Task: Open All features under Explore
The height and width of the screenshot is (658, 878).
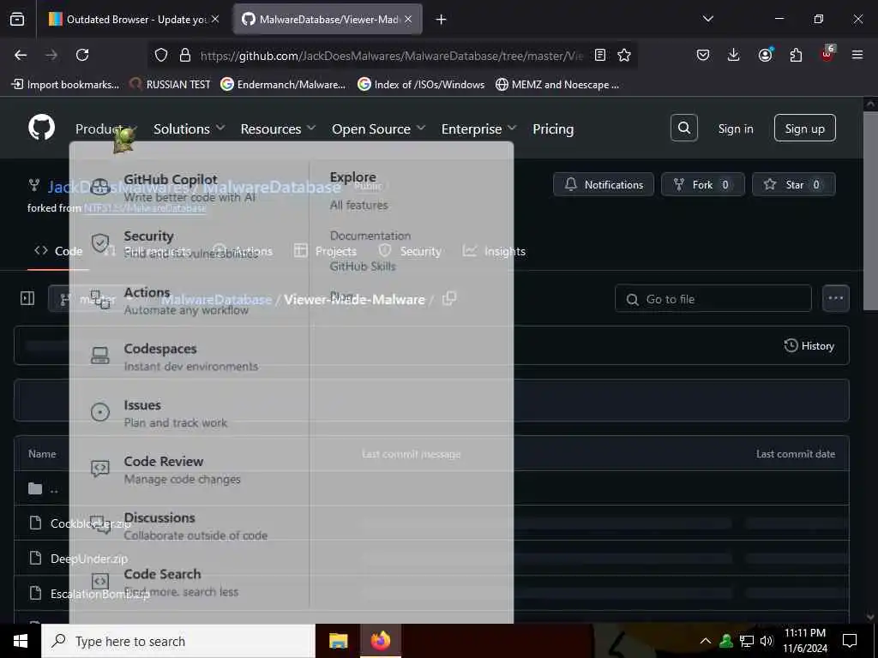Action: [359, 206]
